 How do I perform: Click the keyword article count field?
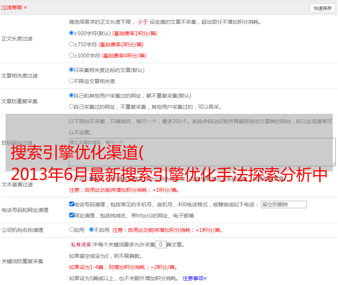pyautogui.click(x=160, y=245)
